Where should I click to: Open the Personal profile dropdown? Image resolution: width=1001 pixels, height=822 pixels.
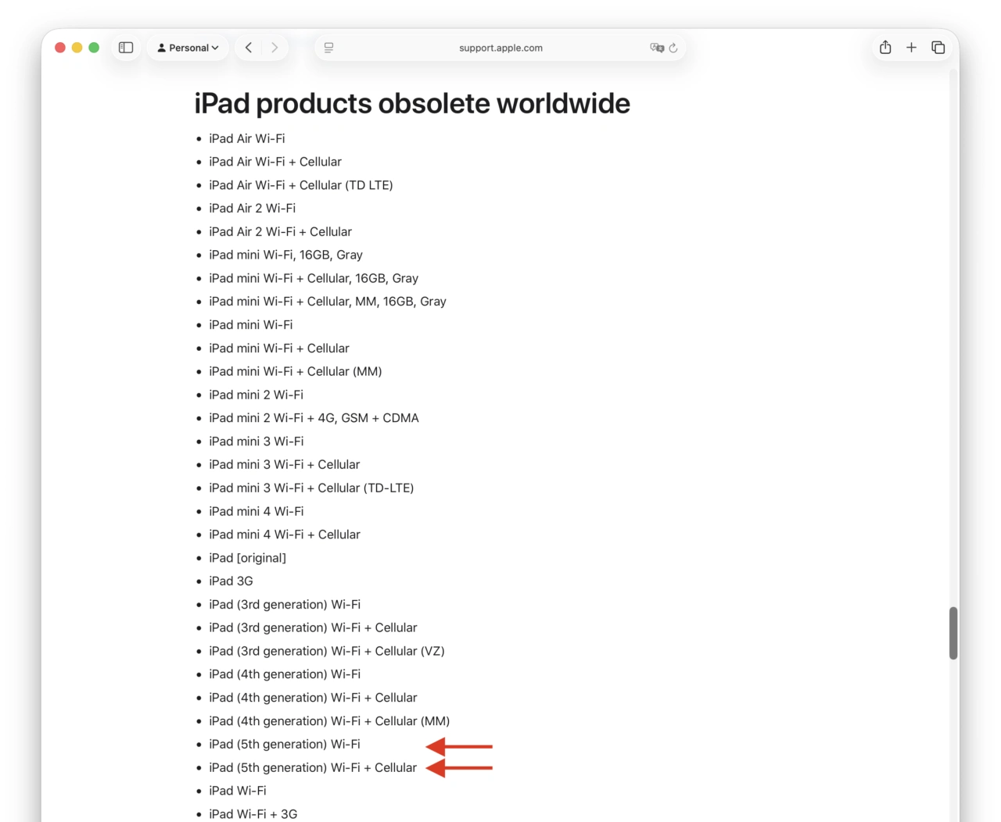[x=188, y=48]
